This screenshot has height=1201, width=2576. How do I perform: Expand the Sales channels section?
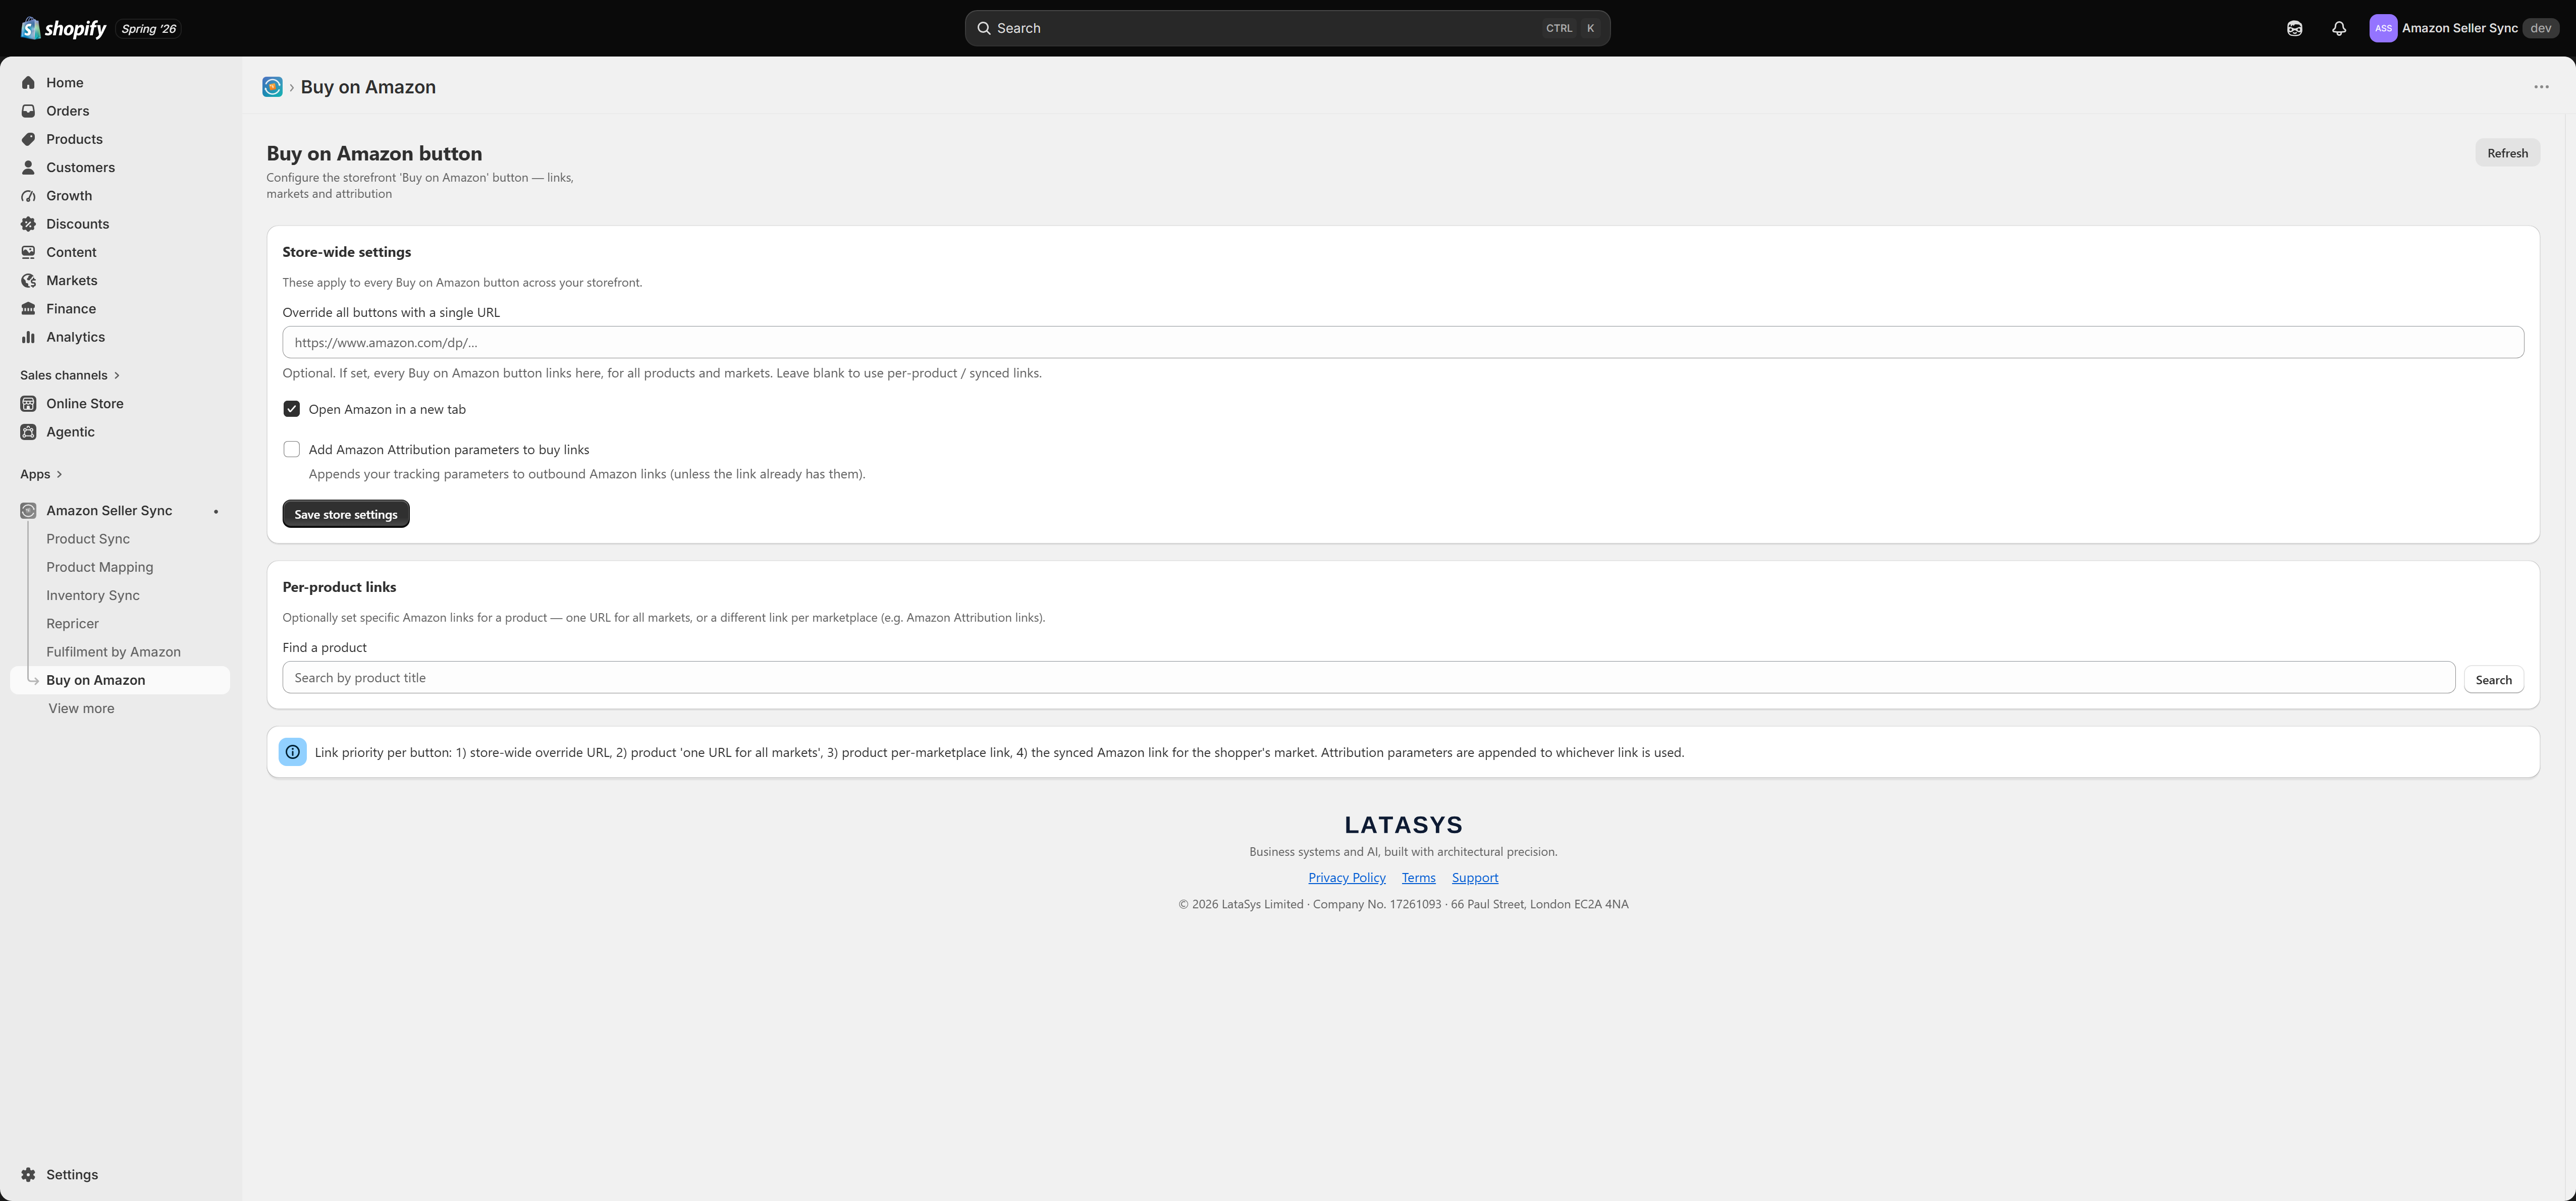70,375
